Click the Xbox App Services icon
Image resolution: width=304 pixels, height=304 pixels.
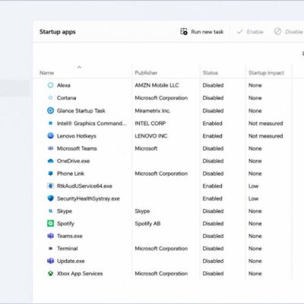coord(50,274)
